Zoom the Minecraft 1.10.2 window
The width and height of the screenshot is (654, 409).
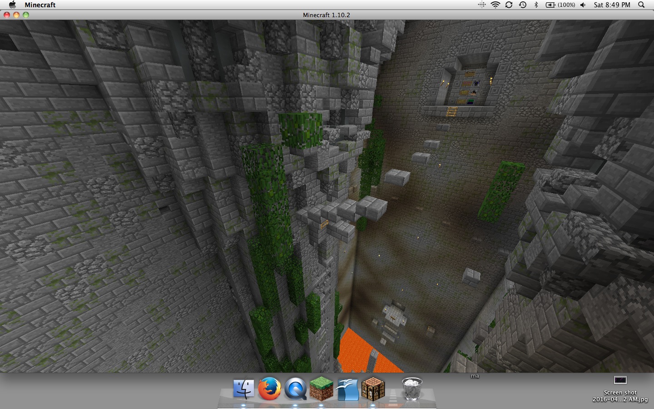(26, 15)
